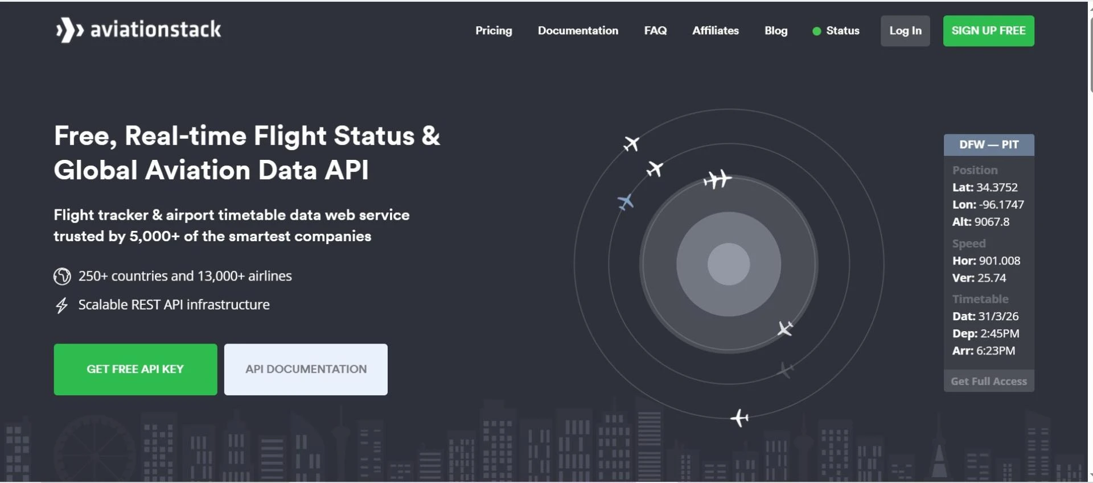
Task: Open the Pricing page
Action: coord(494,31)
